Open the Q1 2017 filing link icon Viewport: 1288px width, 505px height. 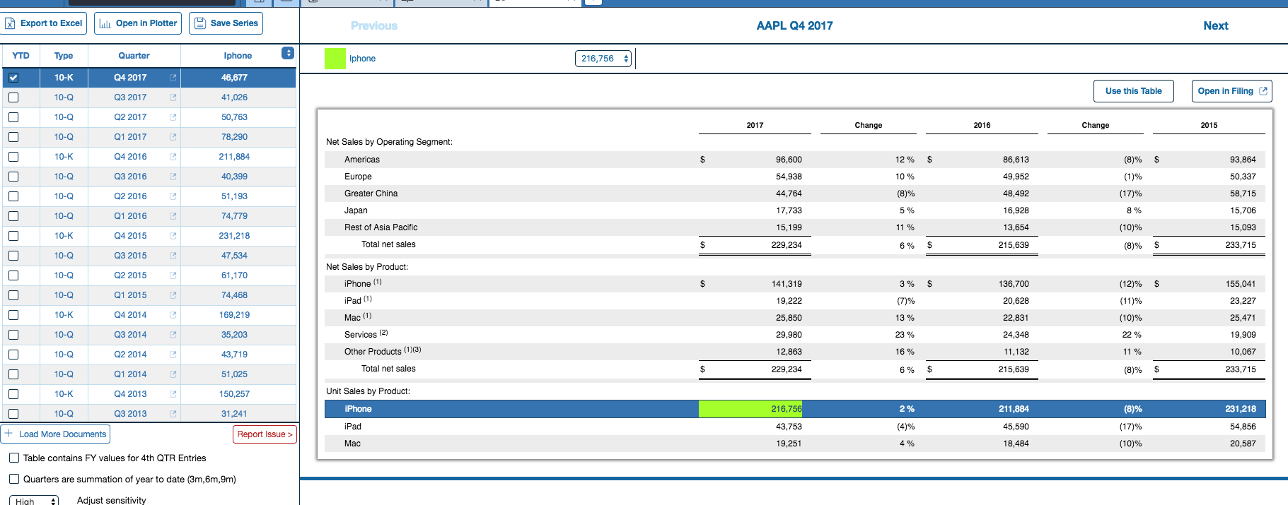click(173, 137)
